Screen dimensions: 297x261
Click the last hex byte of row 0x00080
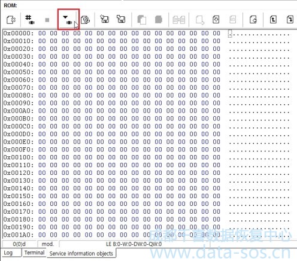(x=216, y=95)
